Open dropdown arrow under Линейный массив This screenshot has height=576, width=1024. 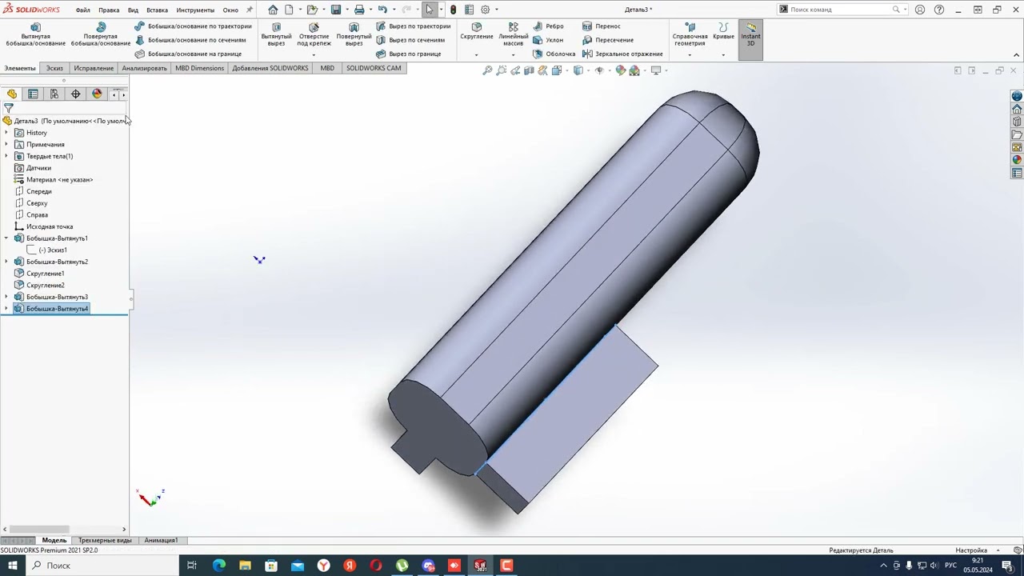[x=514, y=54]
